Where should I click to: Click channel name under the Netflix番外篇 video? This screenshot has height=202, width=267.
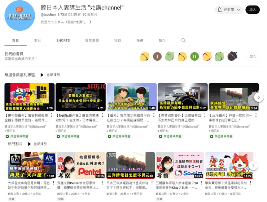pos(76,126)
